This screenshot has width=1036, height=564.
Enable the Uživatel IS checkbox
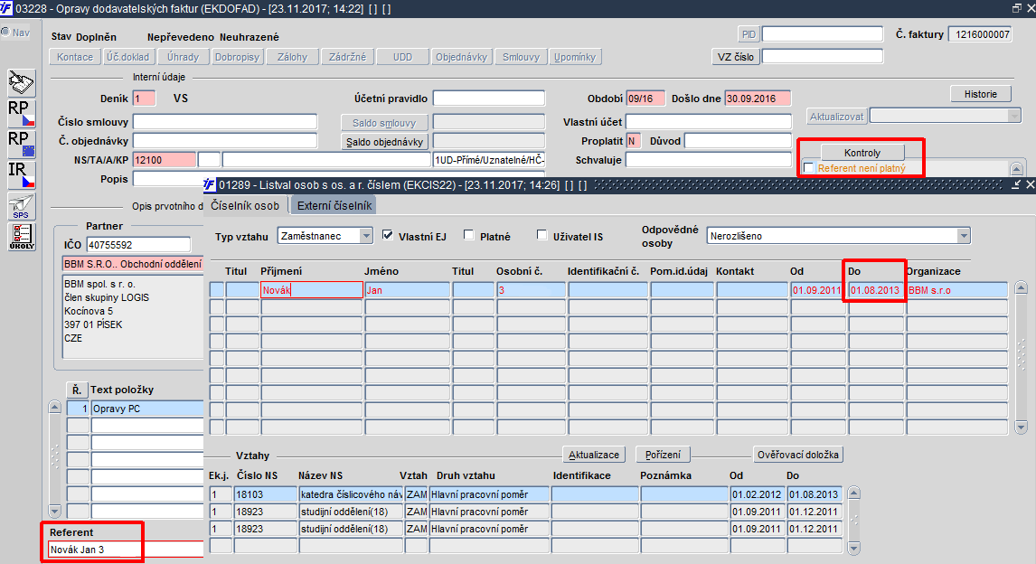click(542, 235)
